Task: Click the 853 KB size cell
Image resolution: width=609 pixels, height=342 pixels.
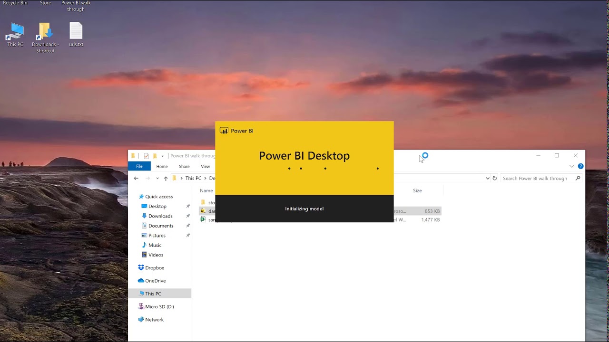Action: pos(432,211)
